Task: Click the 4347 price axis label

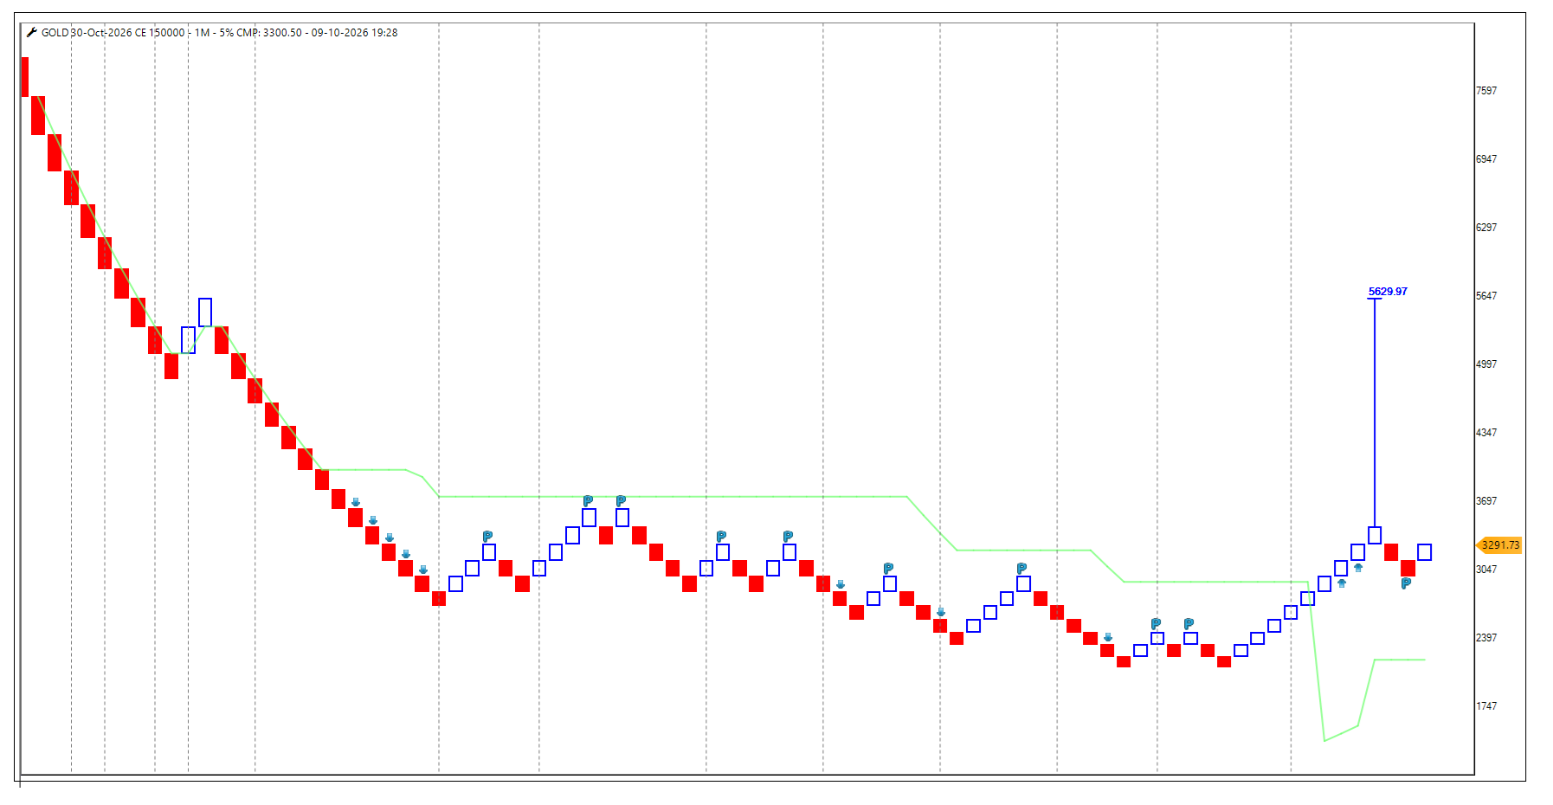Action: point(1486,433)
